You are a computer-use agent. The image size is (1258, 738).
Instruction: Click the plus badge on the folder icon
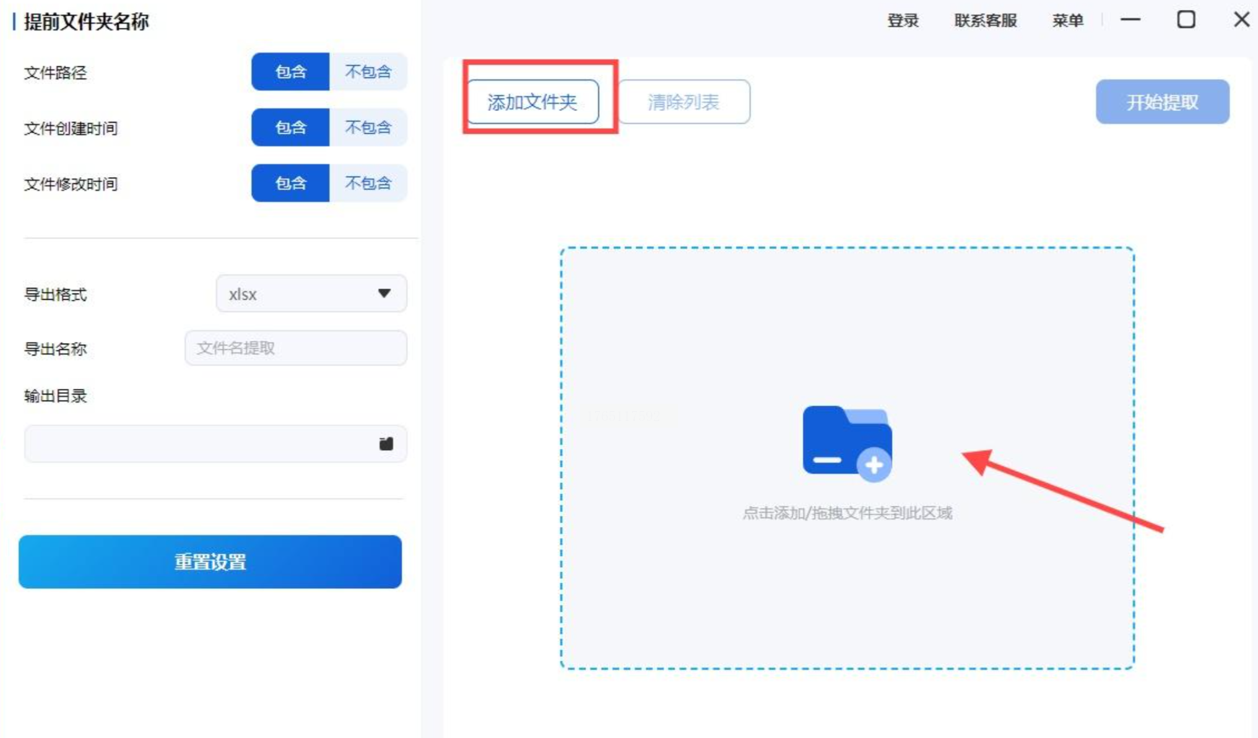pos(874,464)
